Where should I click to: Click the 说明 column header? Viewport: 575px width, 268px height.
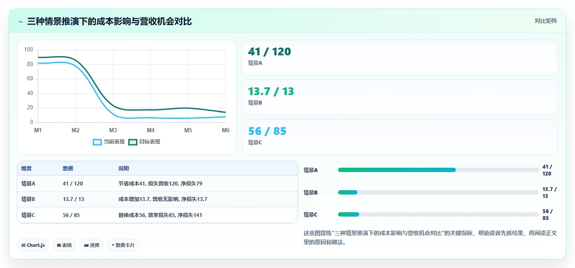[x=123, y=169]
